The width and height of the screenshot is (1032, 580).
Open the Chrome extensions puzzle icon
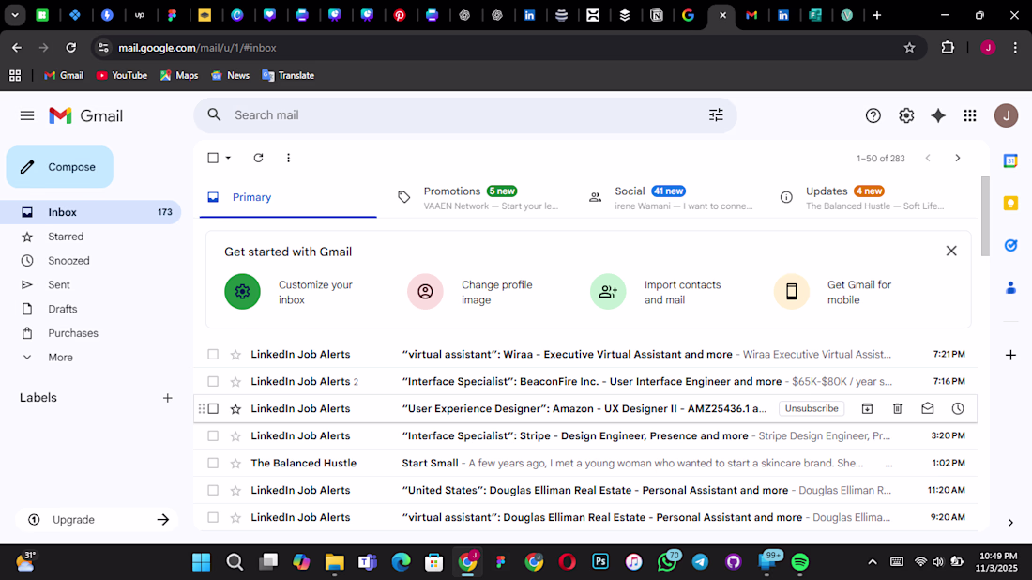948,48
